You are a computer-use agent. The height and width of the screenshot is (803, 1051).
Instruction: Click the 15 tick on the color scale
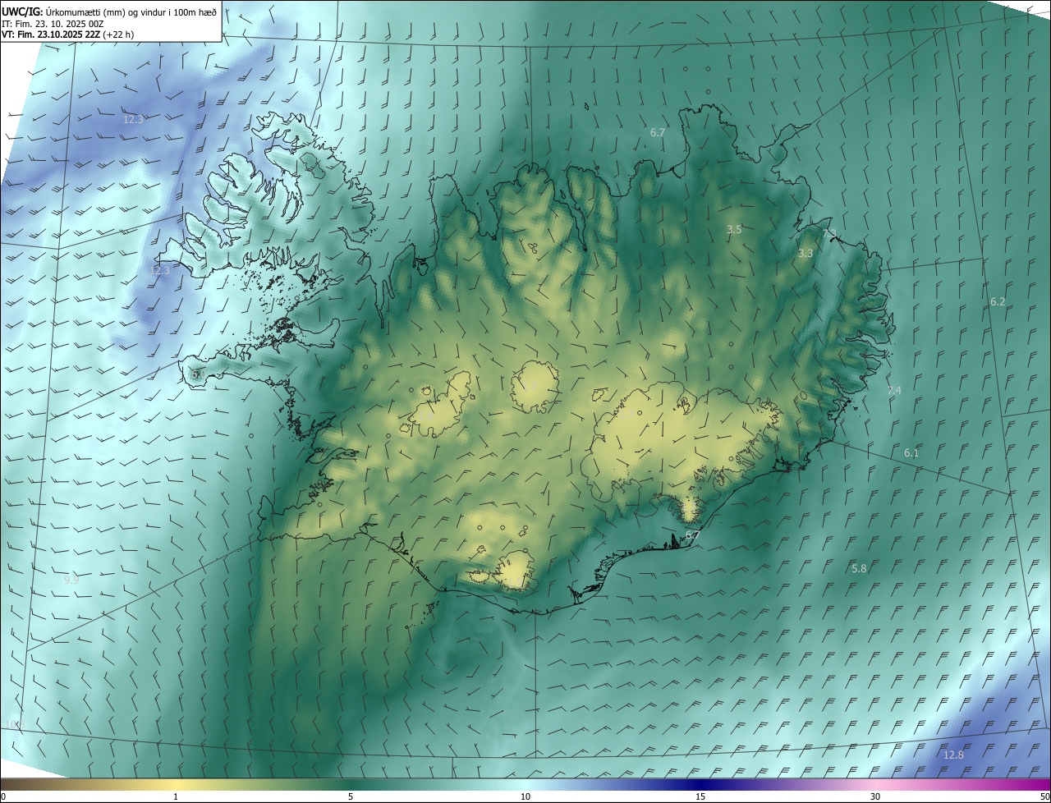tap(700, 797)
